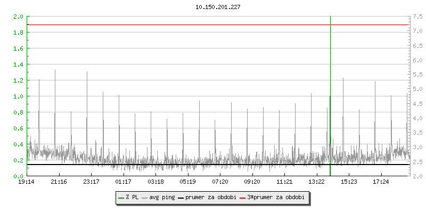Click the "% PL" legend label
The image size is (426, 213).
tap(132, 197)
